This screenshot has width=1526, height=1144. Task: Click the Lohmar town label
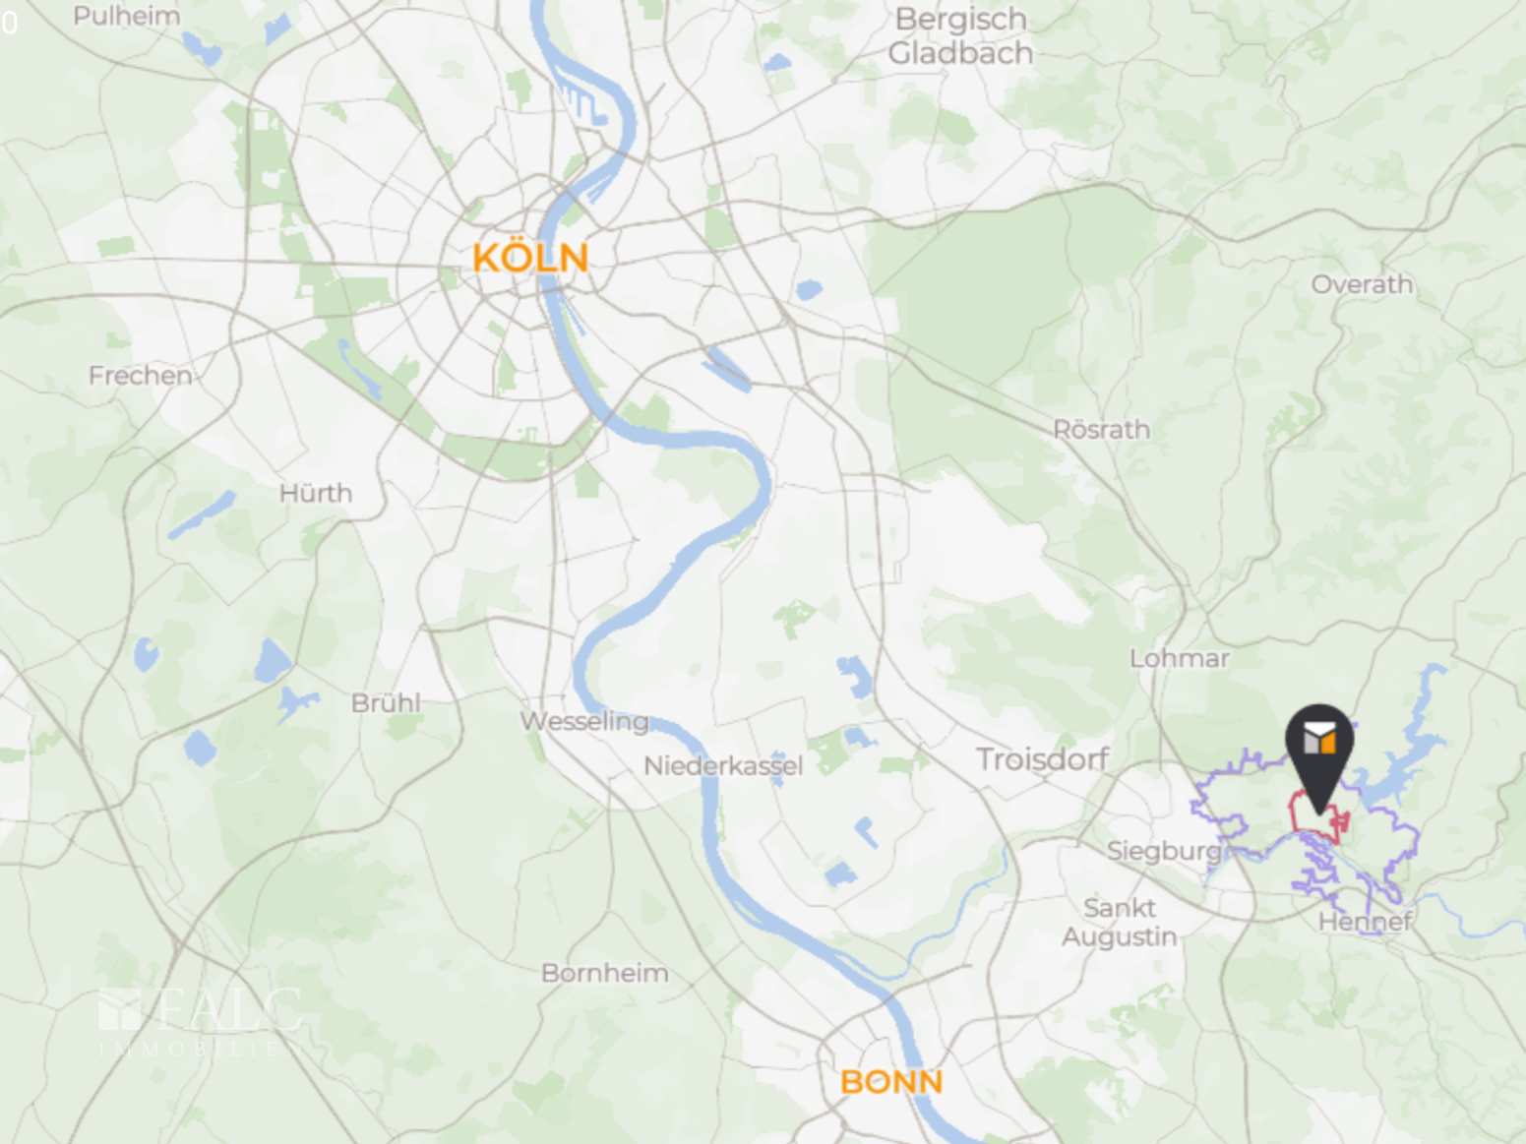pos(1179,658)
